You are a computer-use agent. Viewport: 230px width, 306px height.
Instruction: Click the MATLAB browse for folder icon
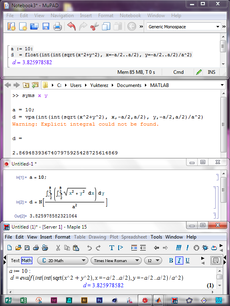click(35, 85)
